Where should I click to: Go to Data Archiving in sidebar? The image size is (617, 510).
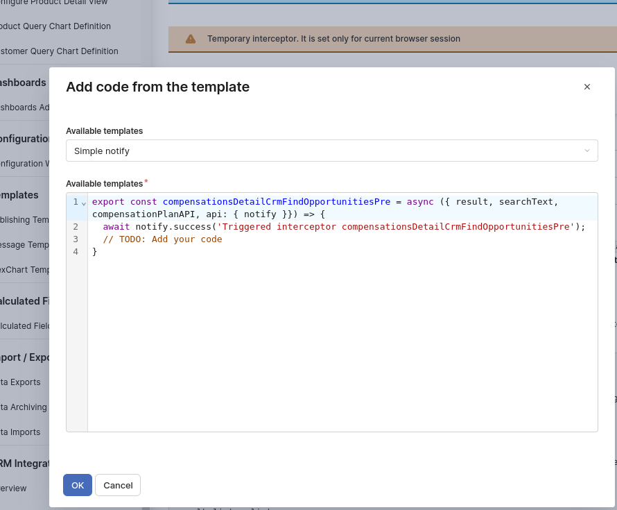coord(24,407)
